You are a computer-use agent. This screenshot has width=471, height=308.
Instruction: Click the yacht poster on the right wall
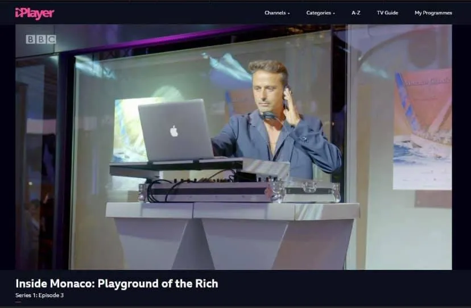(x=422, y=128)
